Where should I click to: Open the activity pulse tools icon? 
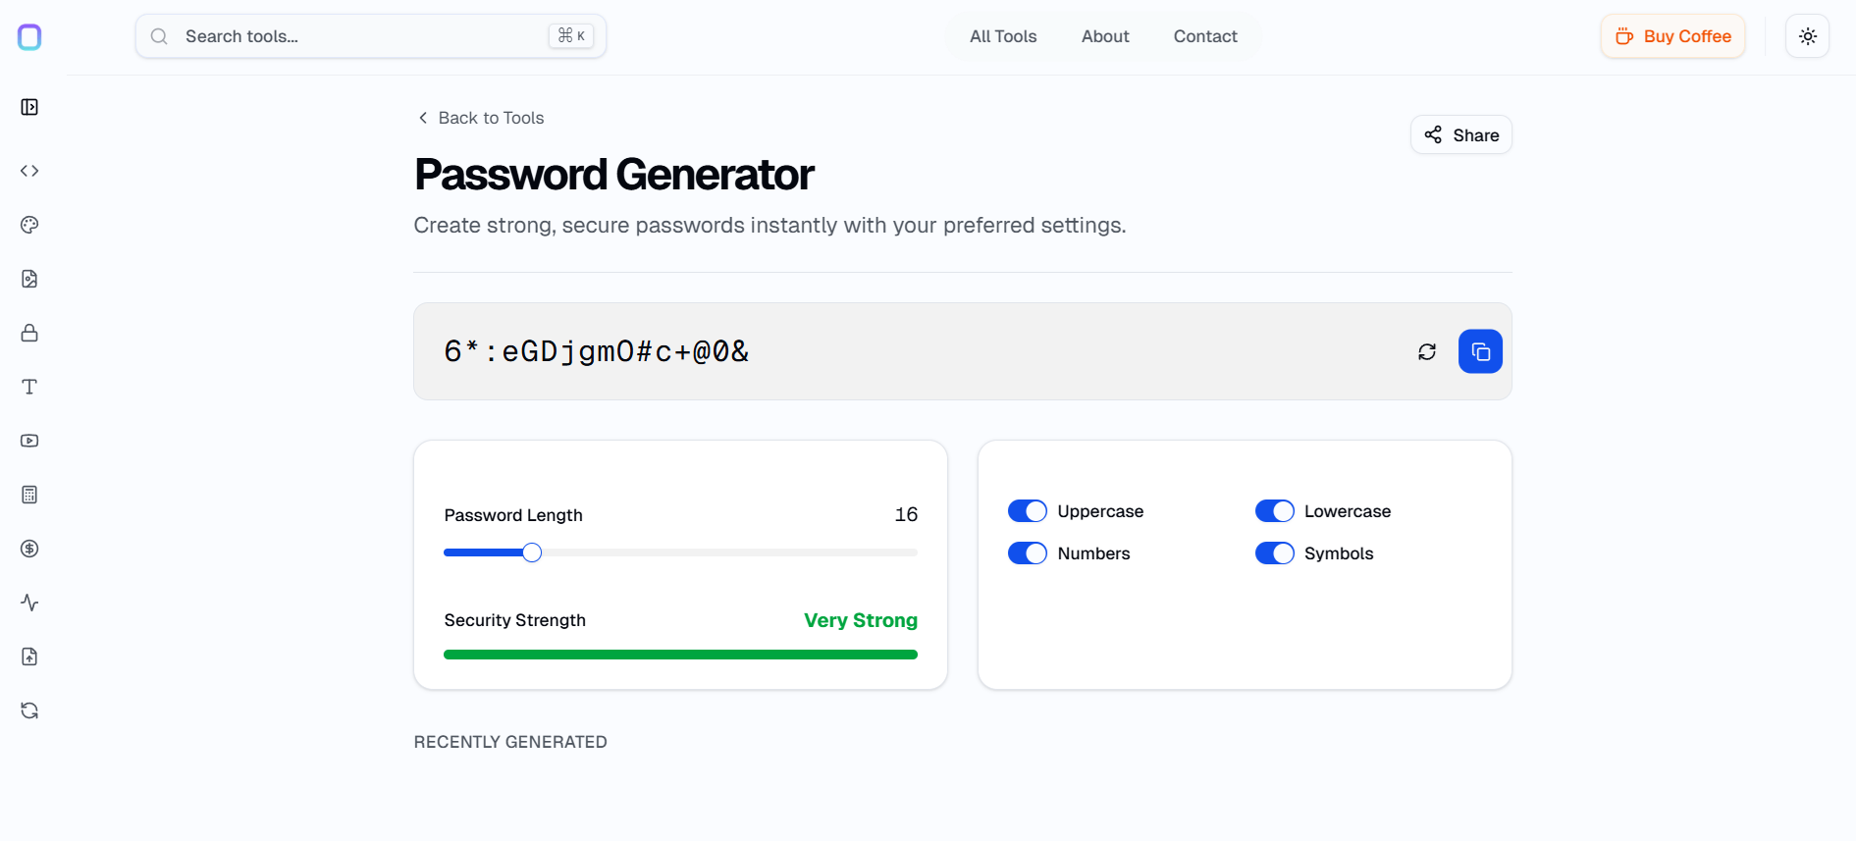pos(29,603)
